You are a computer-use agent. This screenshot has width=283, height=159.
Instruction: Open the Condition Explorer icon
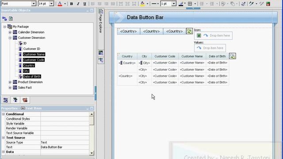pos(101,60)
